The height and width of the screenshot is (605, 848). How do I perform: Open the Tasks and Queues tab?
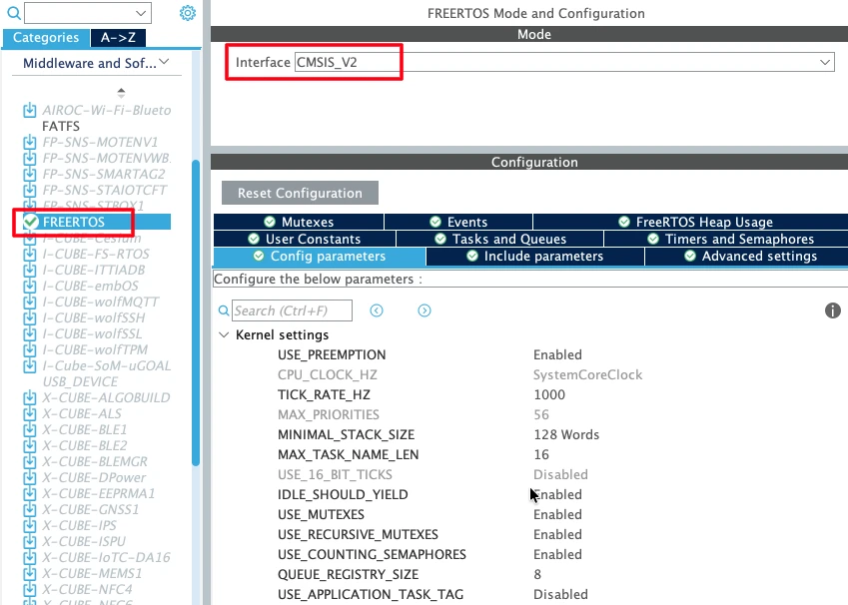[509, 239]
